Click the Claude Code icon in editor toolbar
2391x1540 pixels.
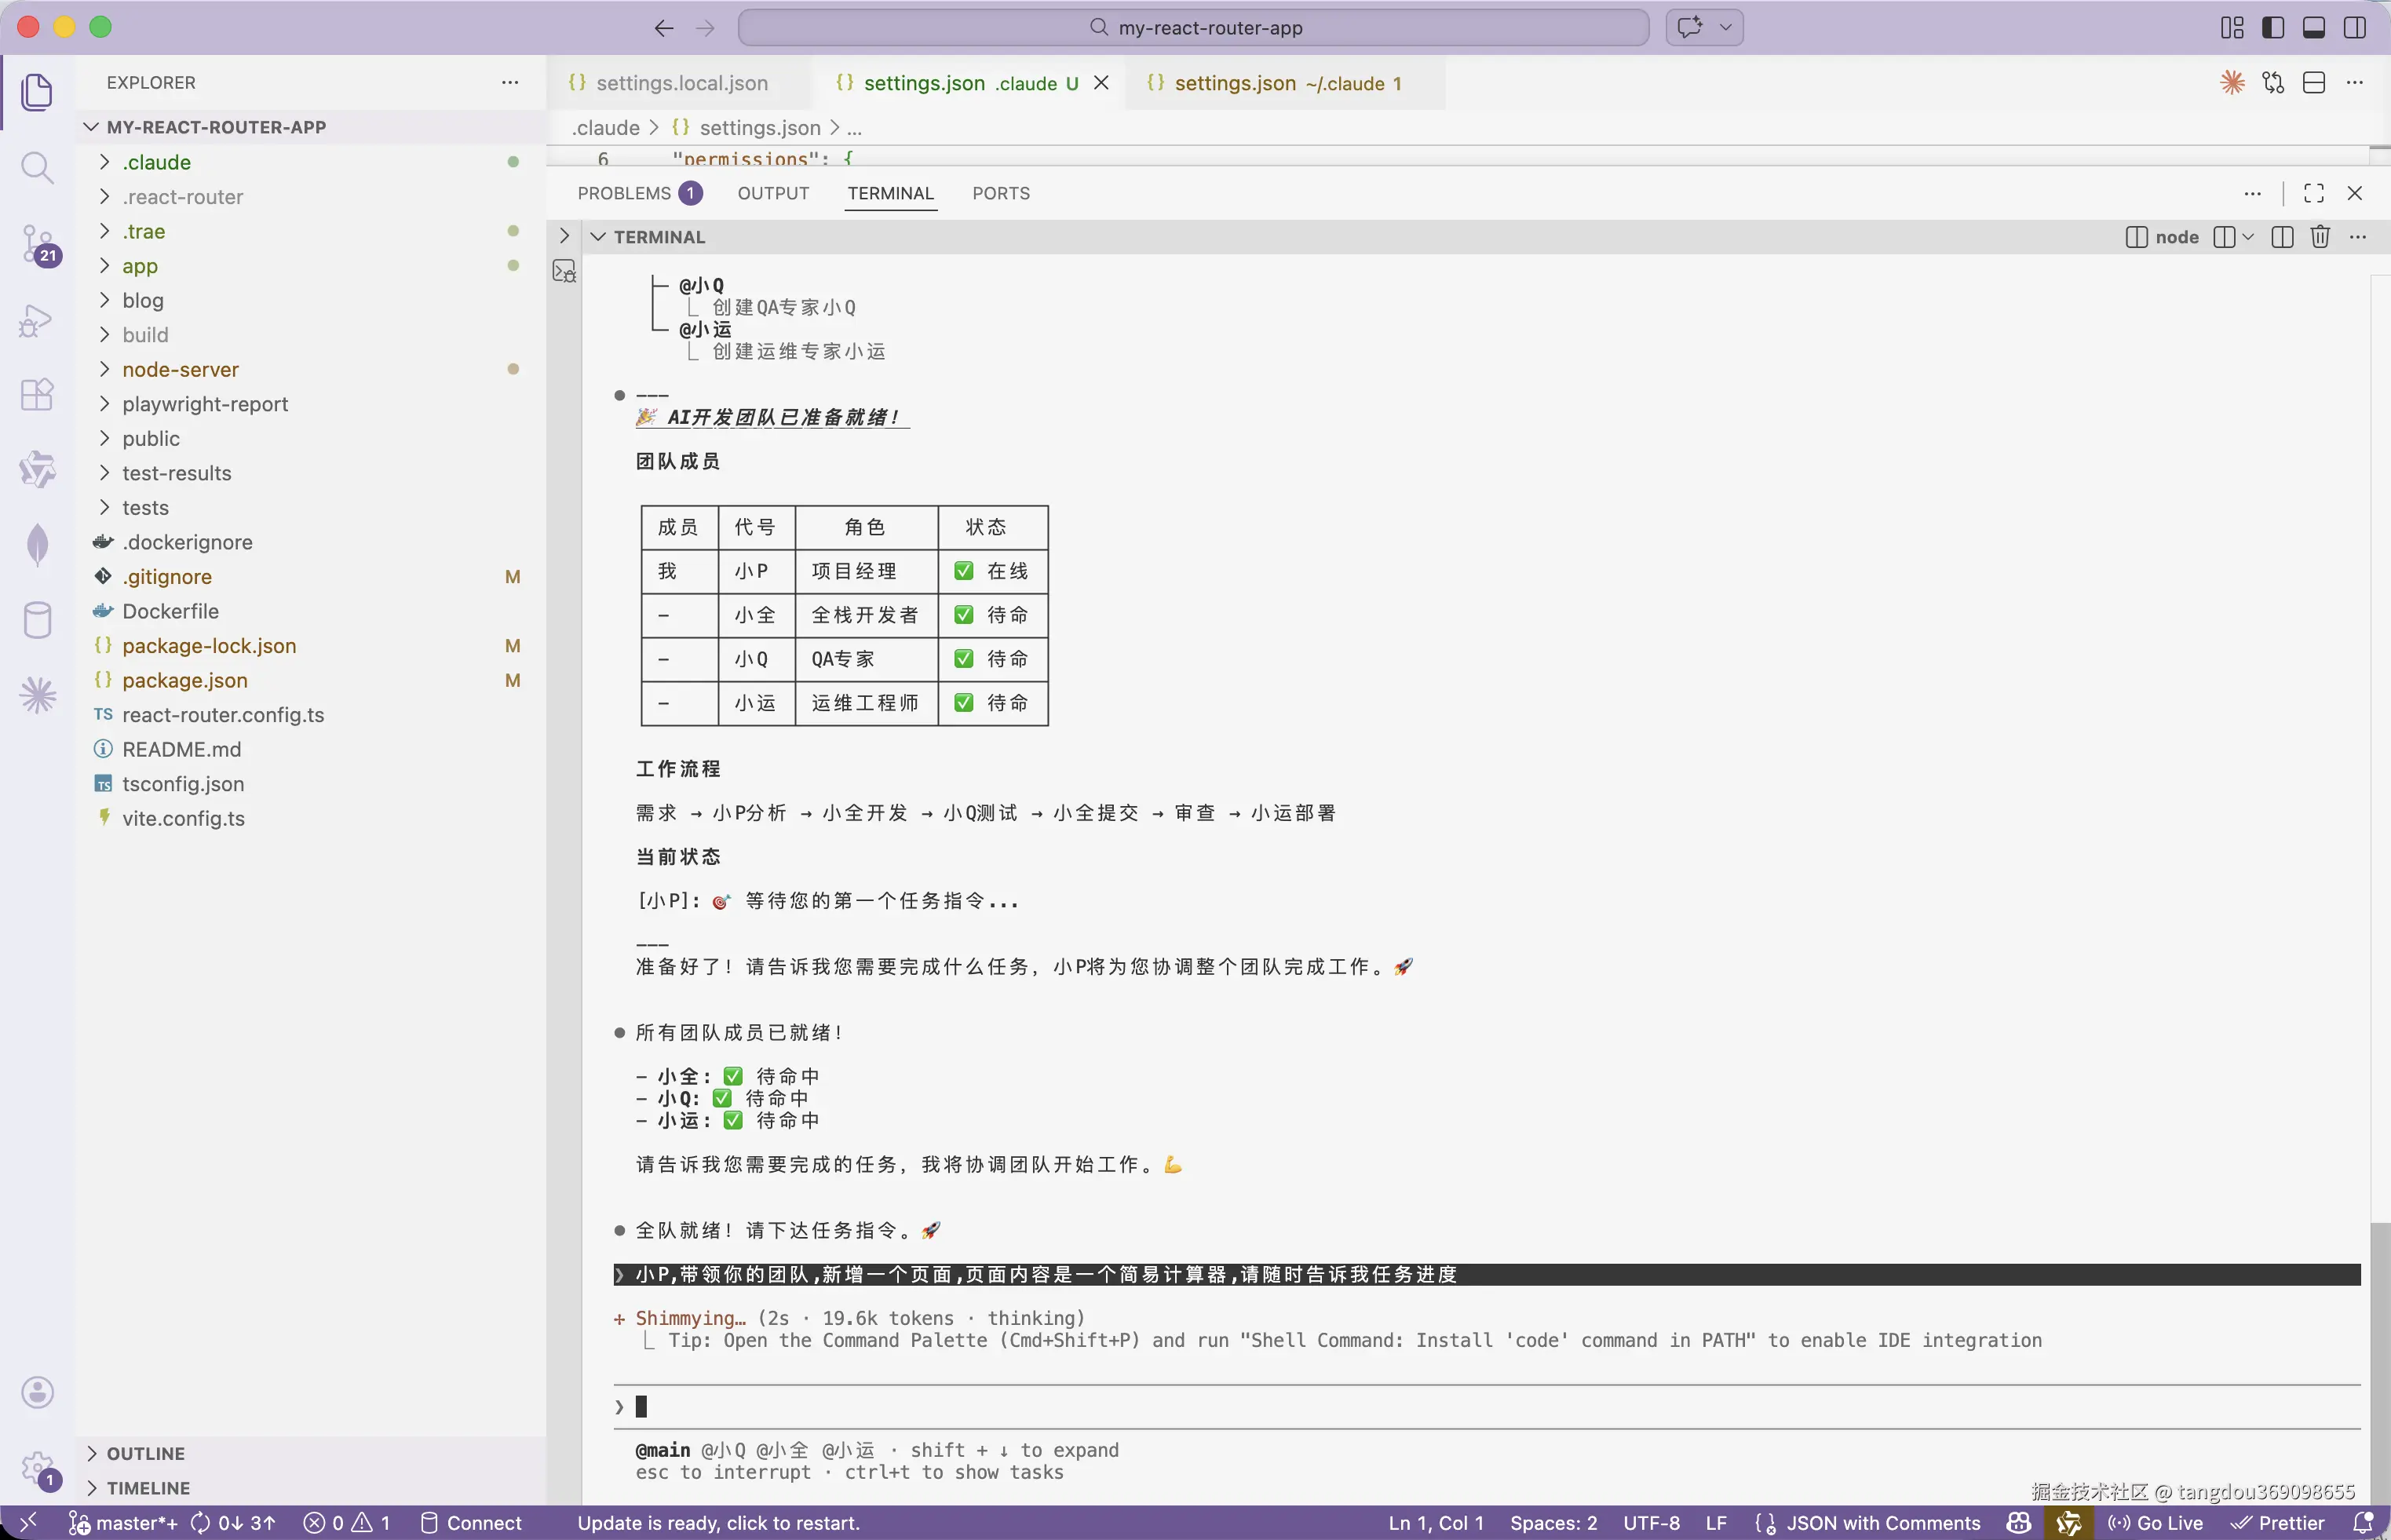click(x=2231, y=83)
